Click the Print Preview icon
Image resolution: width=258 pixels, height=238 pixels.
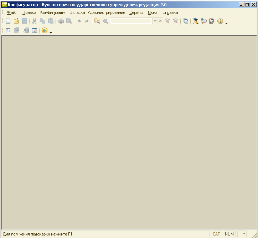69,21
